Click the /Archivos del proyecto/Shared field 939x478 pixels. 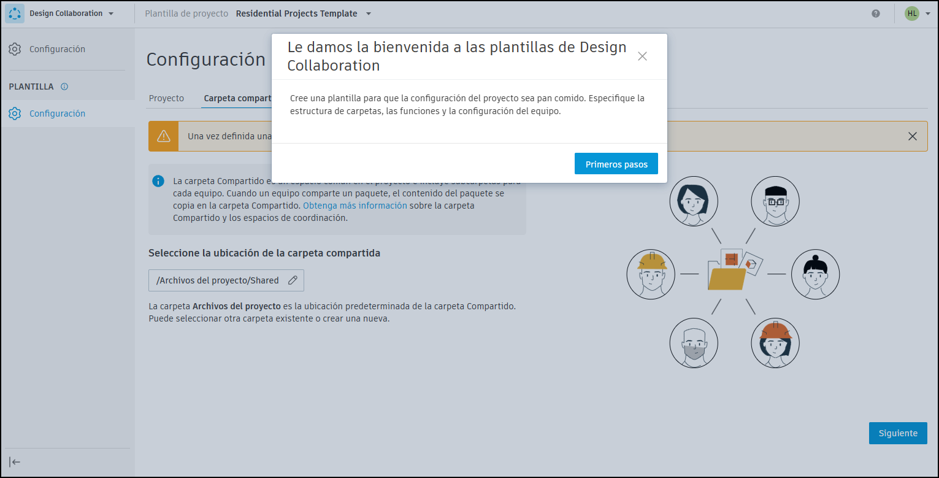click(x=226, y=280)
